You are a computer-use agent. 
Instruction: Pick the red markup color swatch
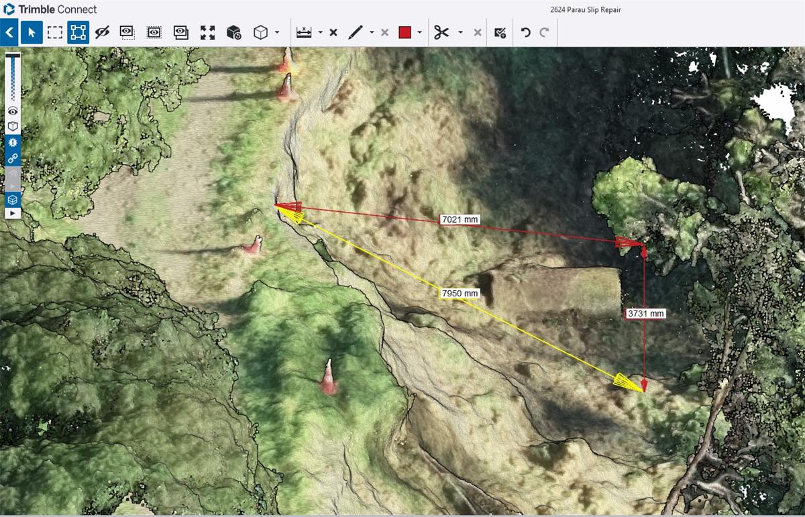405,32
